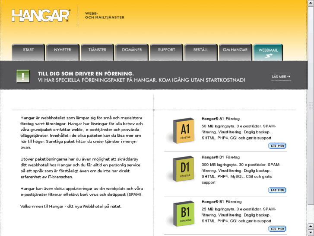Viewport: 314px width, 236px height.
Task: Click the scrollbar up arrow at top
Action: [311, 3]
